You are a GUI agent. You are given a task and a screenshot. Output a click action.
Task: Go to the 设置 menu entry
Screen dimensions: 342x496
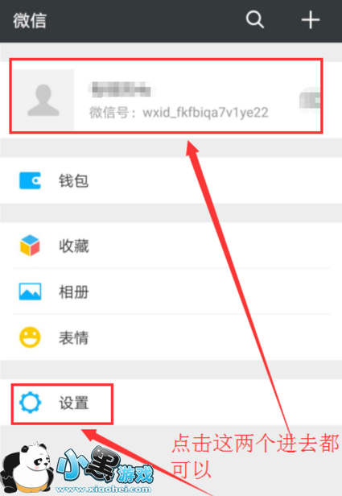coord(171,403)
